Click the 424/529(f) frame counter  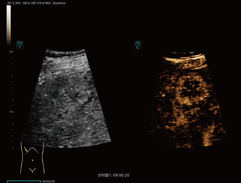(x=49, y=181)
